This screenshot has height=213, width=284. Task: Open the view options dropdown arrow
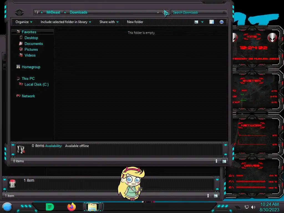coord(202,22)
